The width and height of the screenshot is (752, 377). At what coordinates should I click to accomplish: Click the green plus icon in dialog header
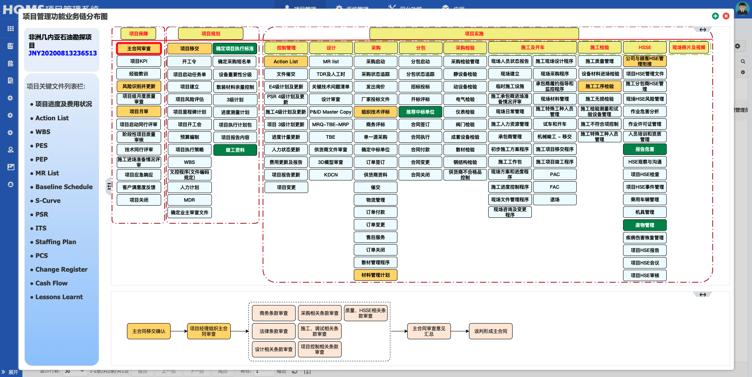pos(715,16)
